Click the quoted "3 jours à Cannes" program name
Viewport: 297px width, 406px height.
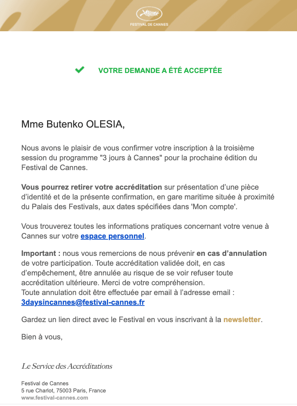[x=131, y=158]
